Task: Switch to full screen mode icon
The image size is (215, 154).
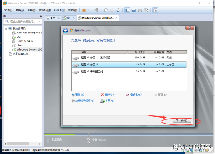Action: point(140,10)
